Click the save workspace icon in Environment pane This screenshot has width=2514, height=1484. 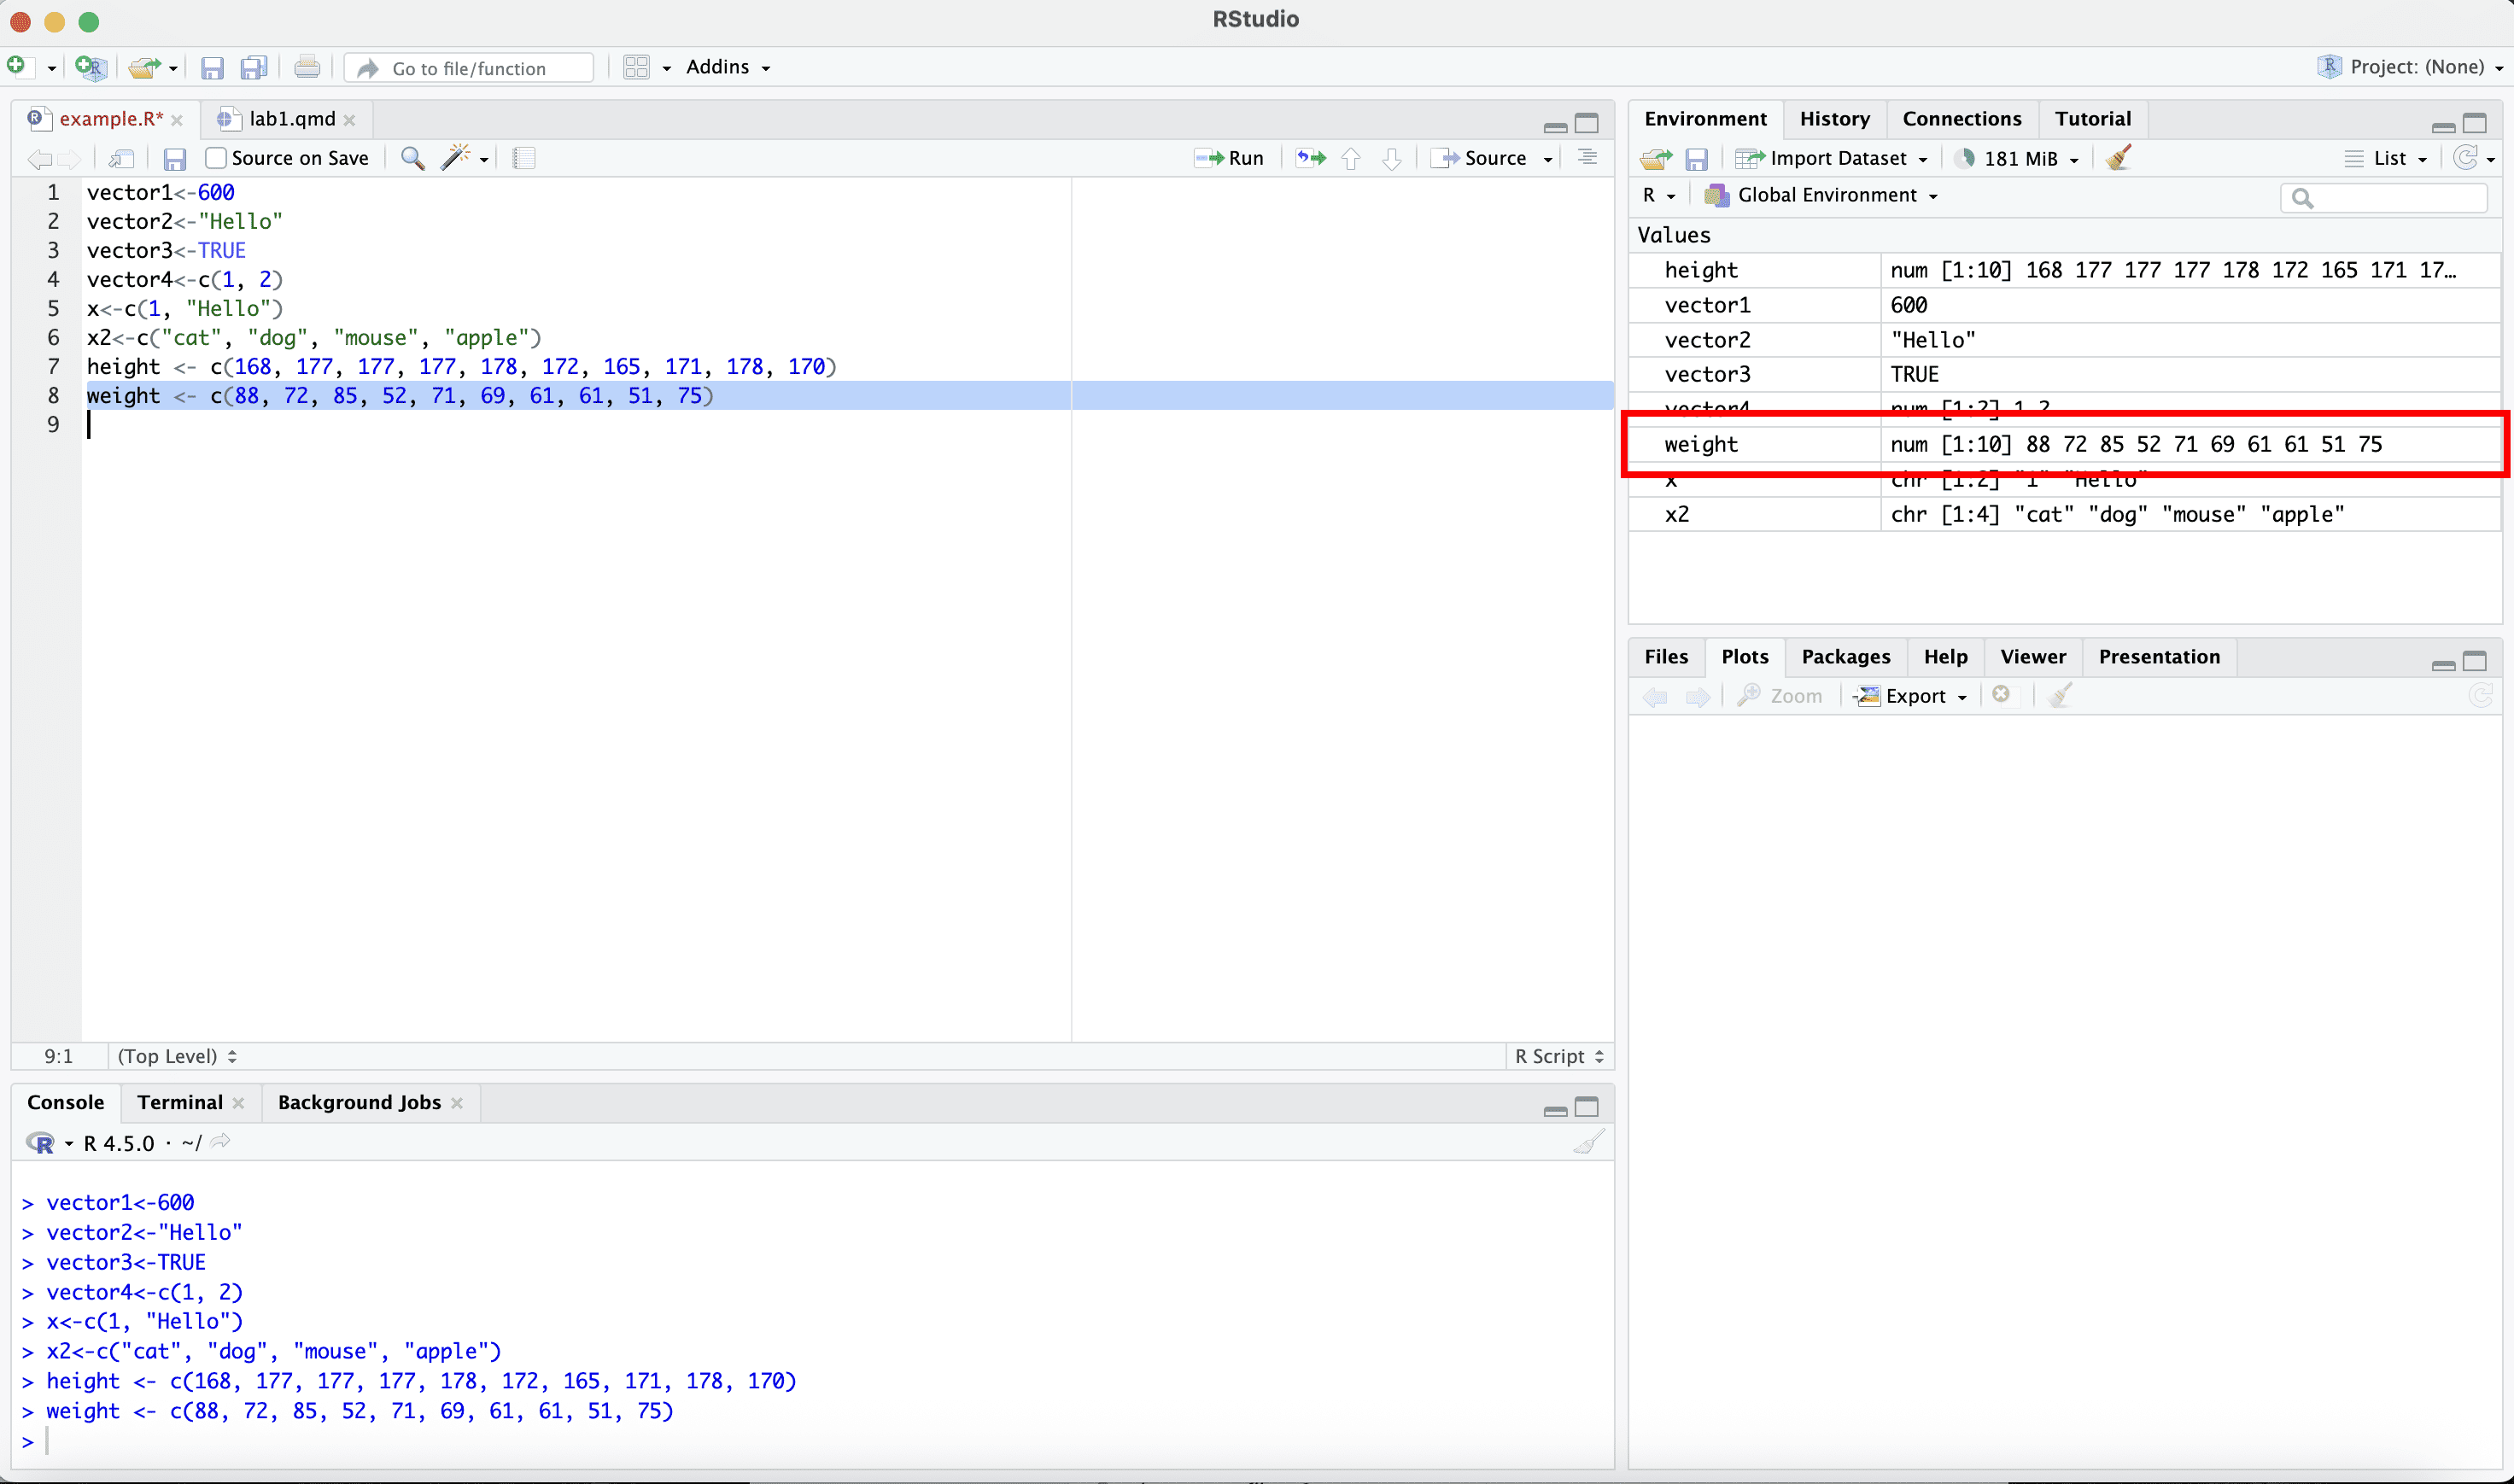click(x=1696, y=159)
